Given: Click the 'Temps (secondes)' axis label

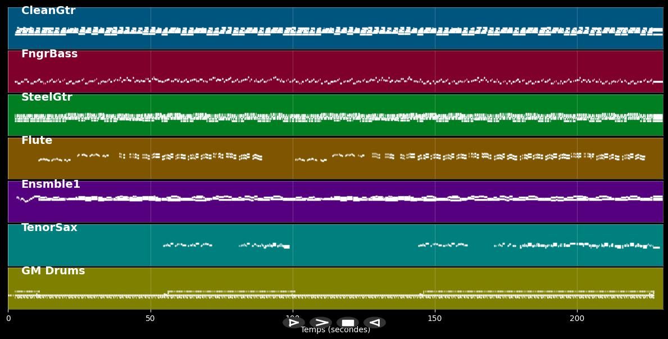Looking at the screenshot, I should pyautogui.click(x=335, y=330).
